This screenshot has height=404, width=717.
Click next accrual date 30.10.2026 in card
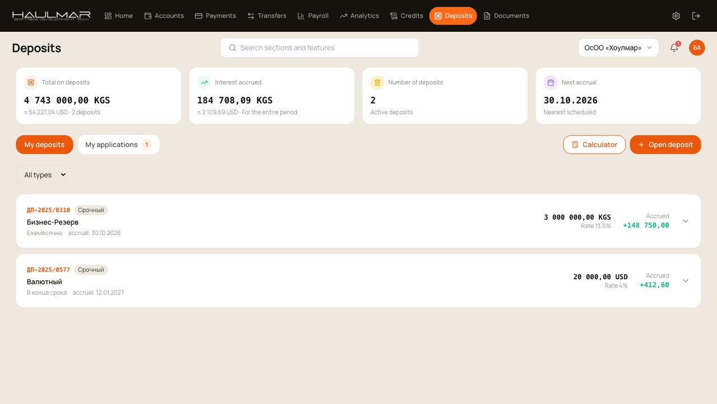tap(571, 100)
